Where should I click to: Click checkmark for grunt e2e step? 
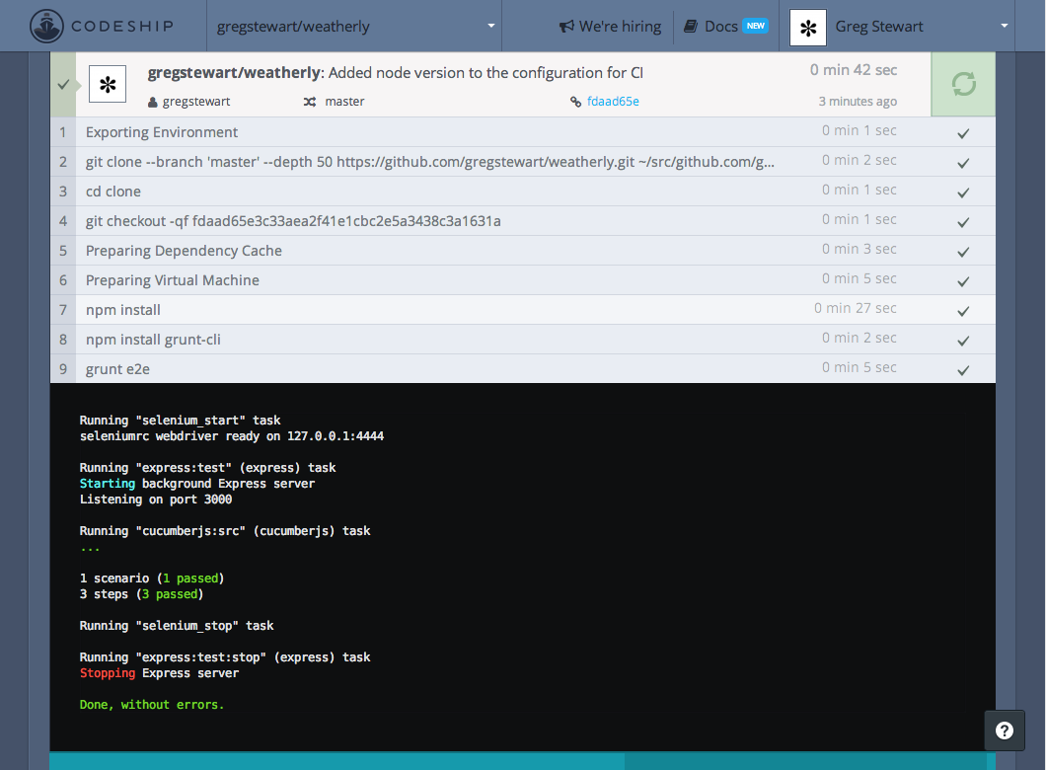click(x=963, y=370)
